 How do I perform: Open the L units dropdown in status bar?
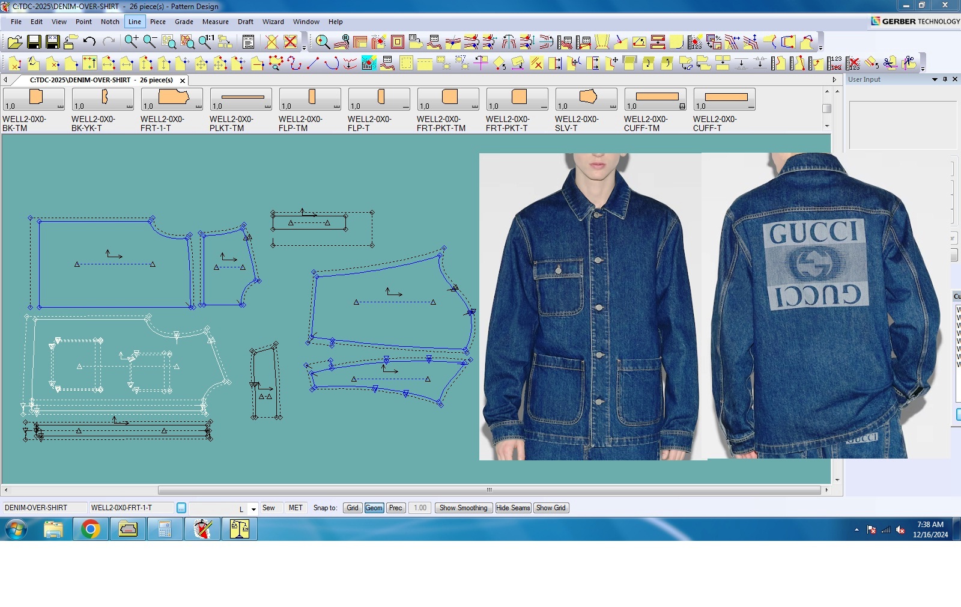[253, 508]
